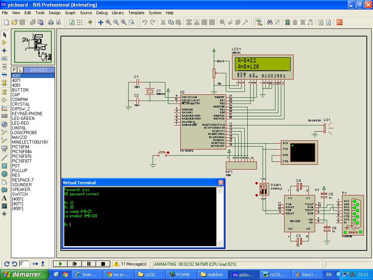Choose the Generator mode tool

click(x=4, y=124)
